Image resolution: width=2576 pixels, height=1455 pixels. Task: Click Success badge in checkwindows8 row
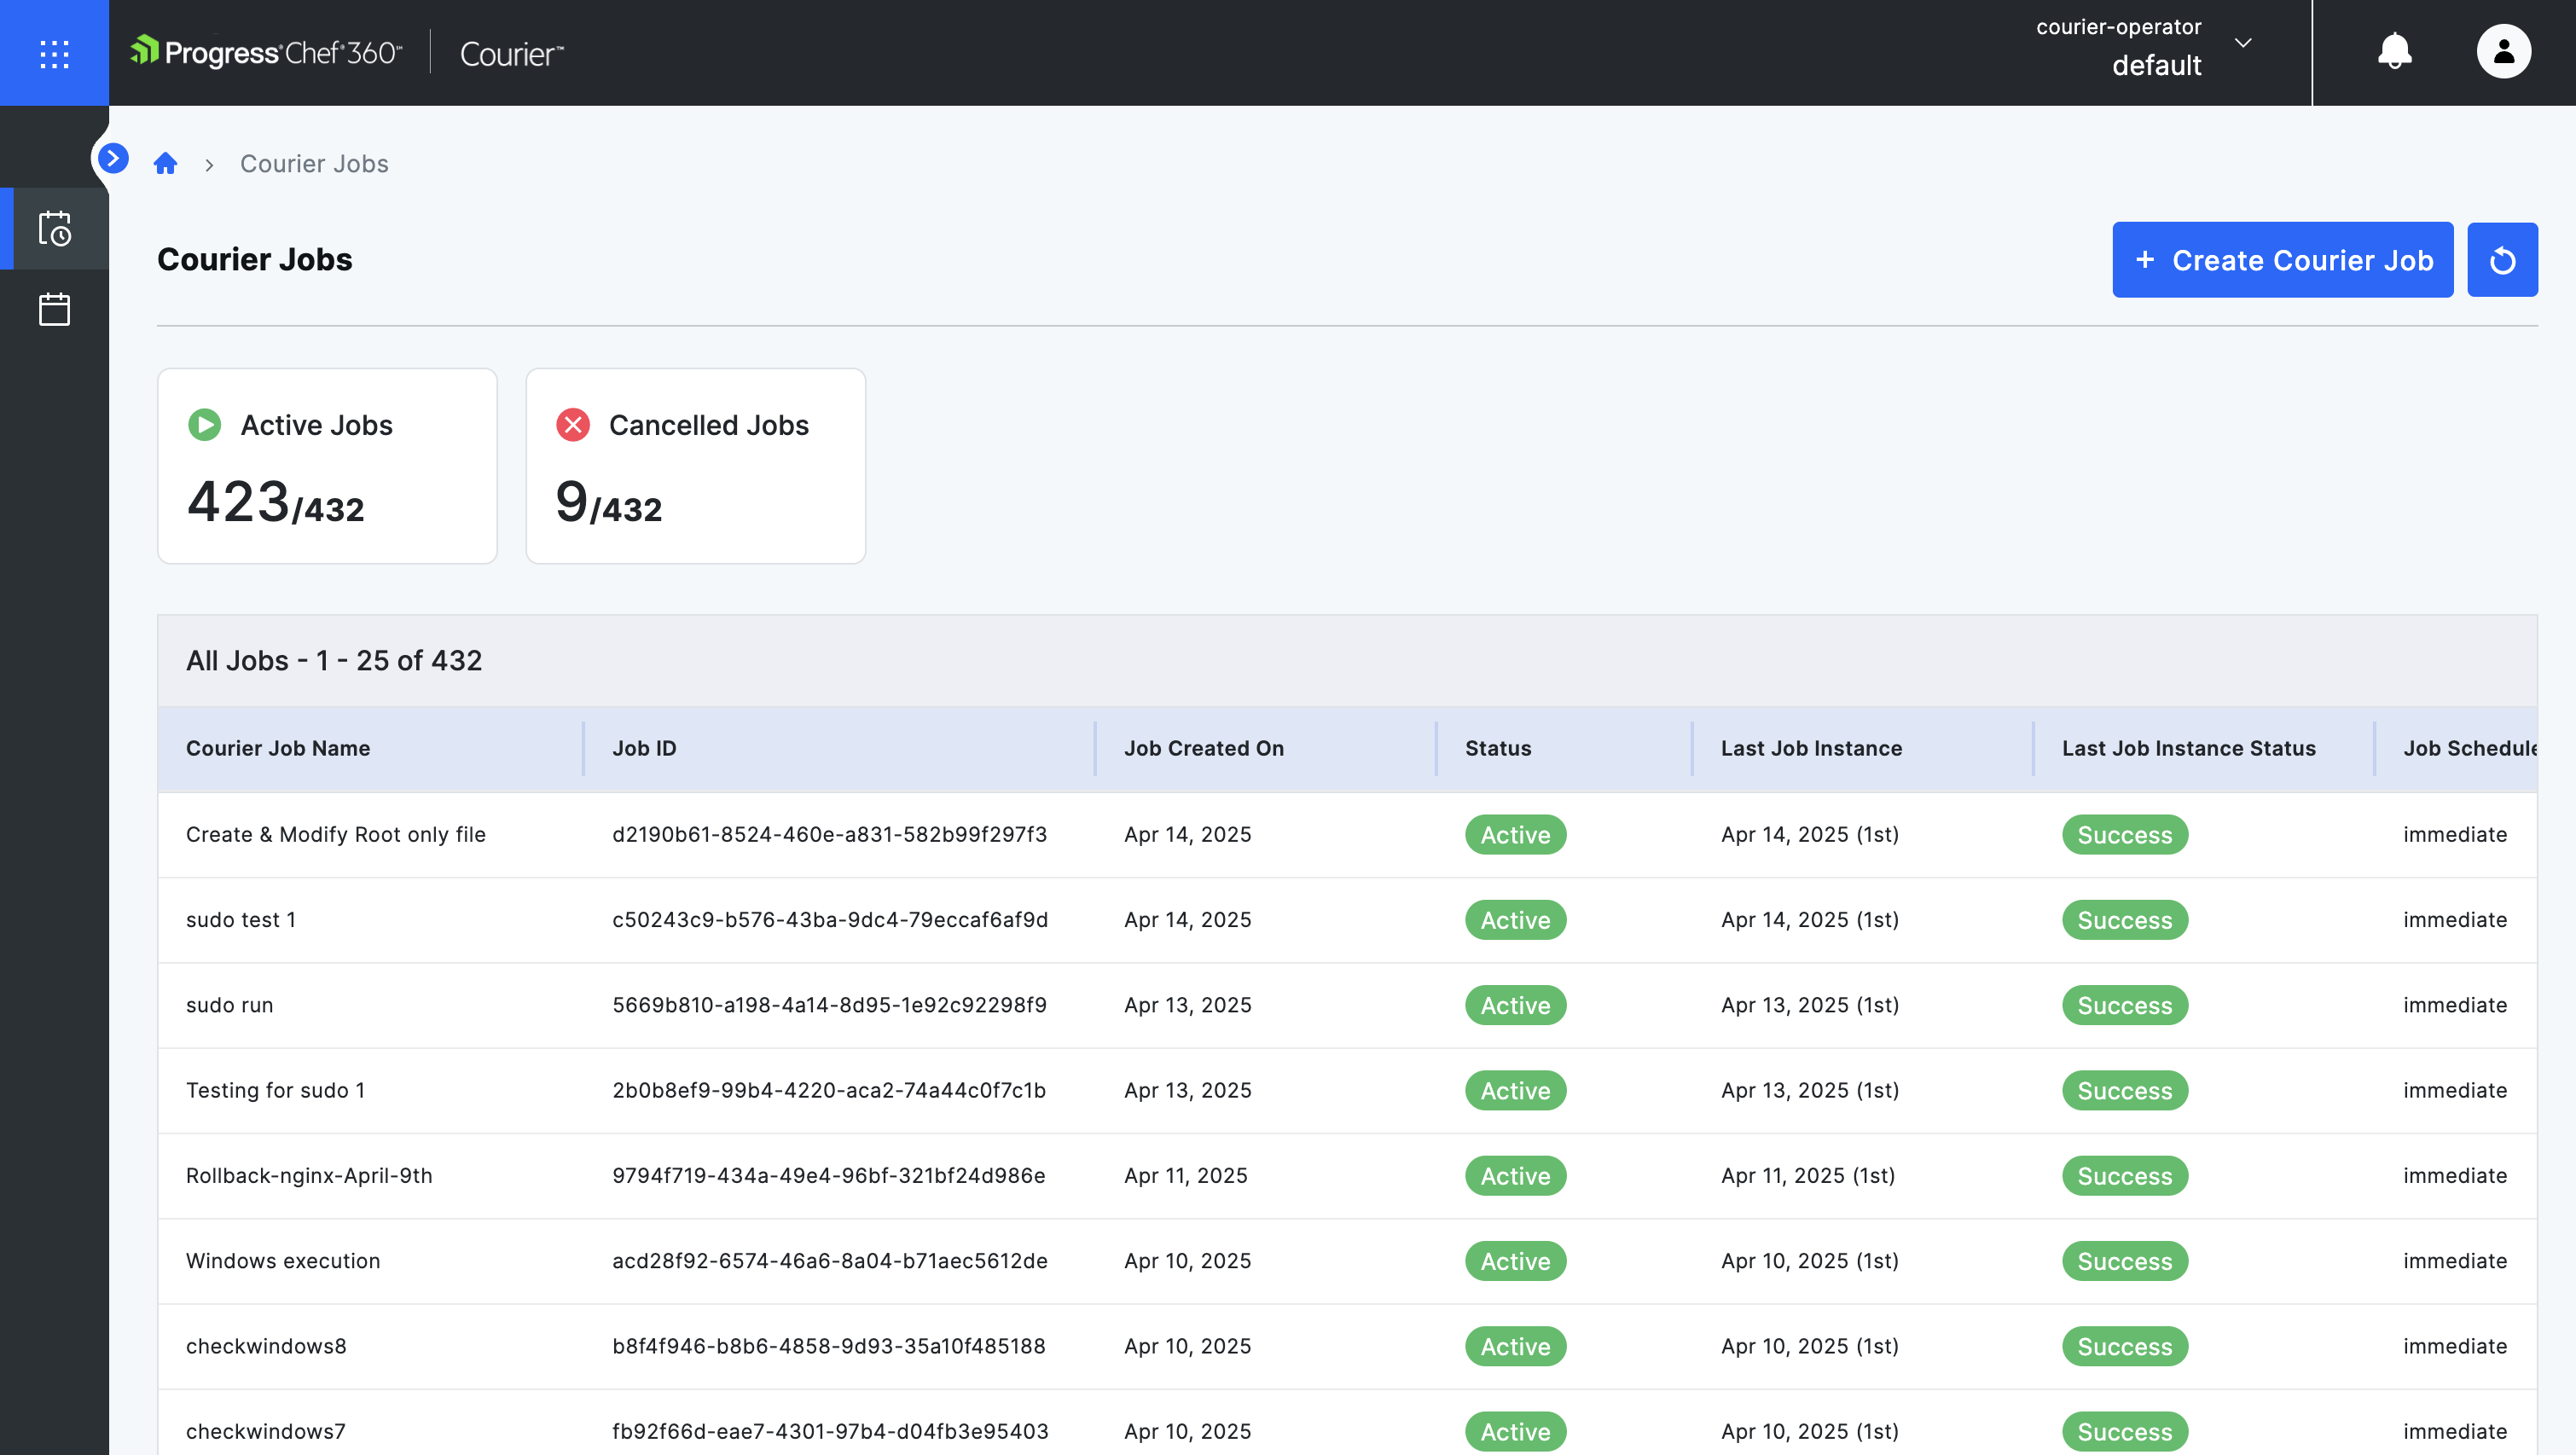(x=2125, y=1346)
